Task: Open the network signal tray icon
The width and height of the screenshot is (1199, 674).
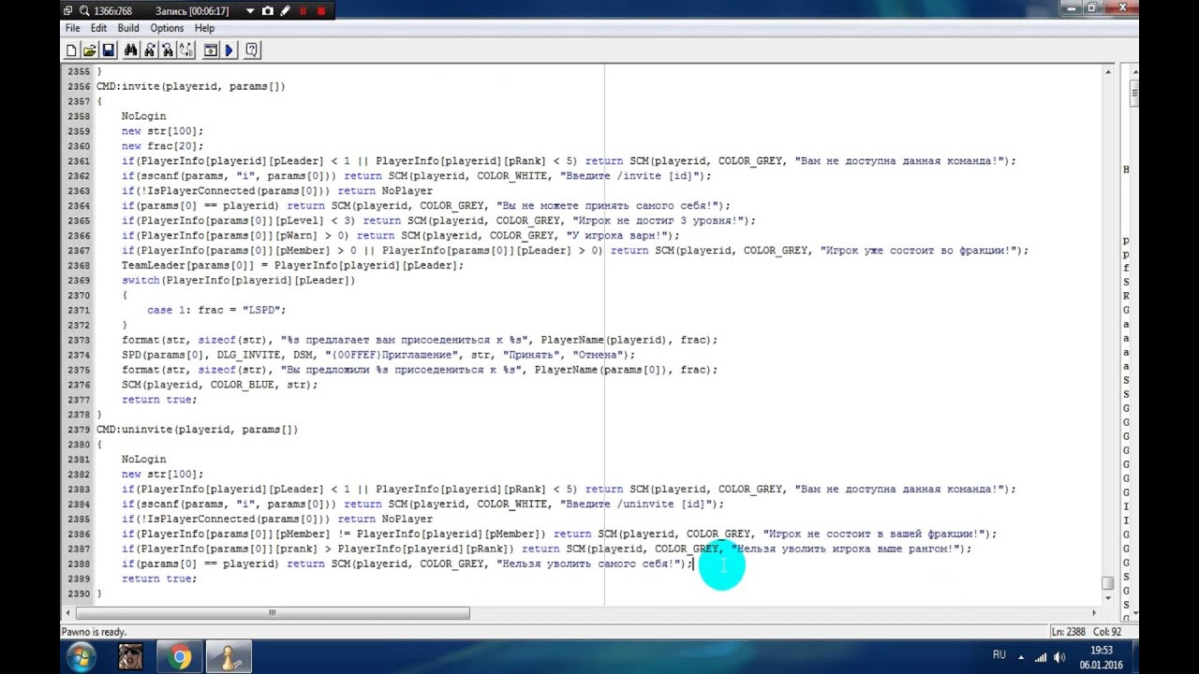Action: (1041, 656)
